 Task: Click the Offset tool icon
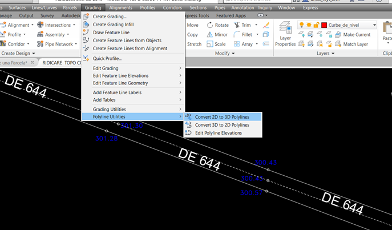point(266,44)
